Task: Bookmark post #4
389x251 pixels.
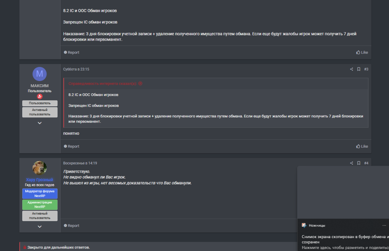Action: [359, 163]
